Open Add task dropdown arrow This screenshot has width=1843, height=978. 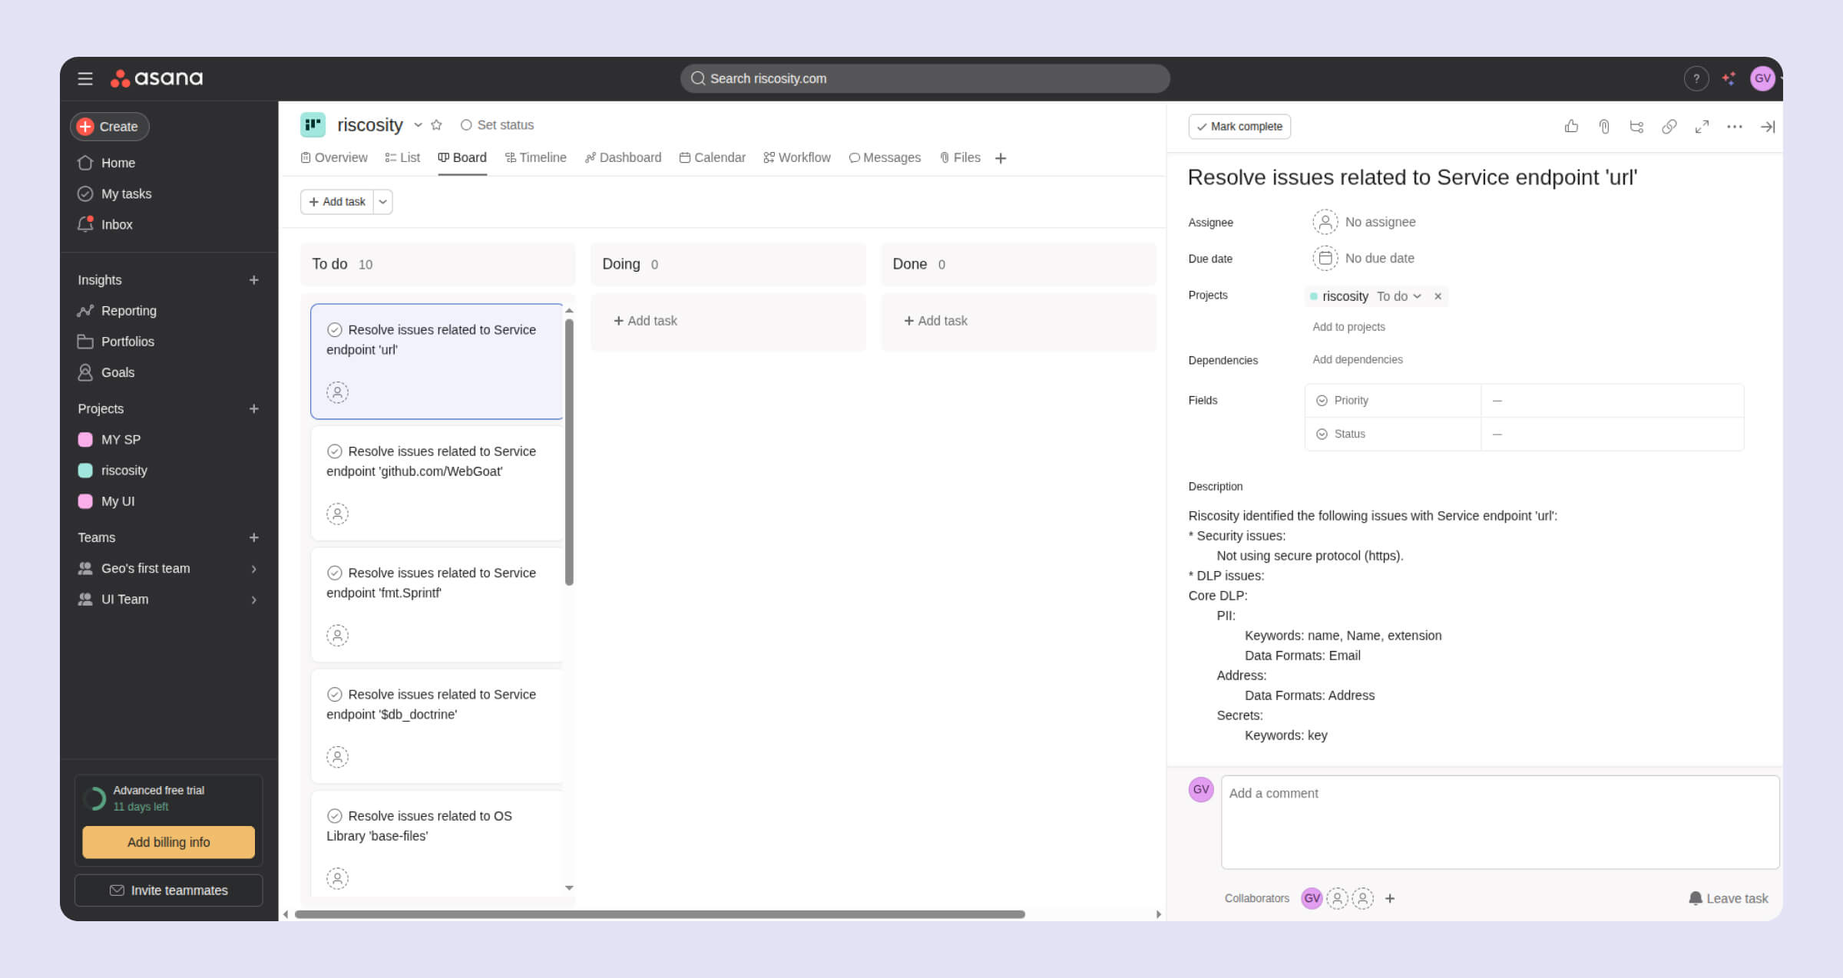coord(382,202)
